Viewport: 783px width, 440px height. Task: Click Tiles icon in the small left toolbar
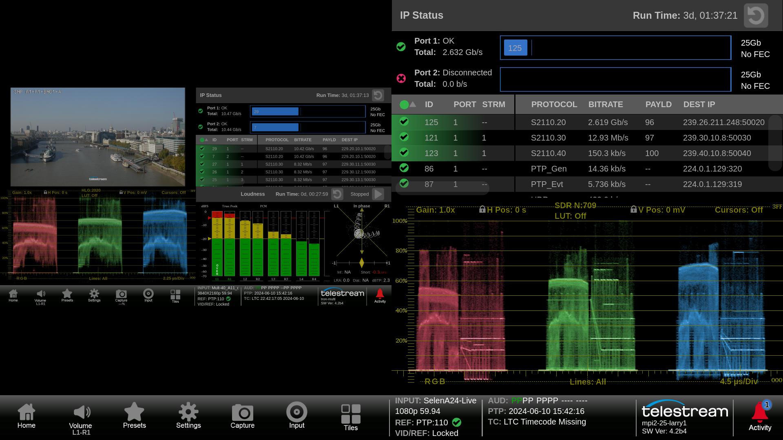(175, 296)
